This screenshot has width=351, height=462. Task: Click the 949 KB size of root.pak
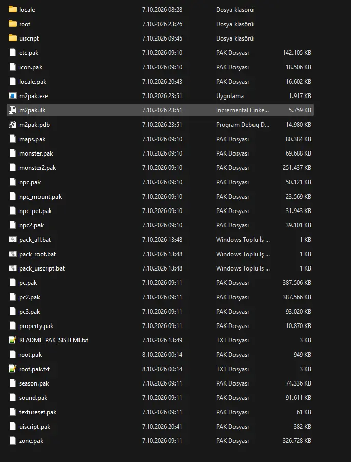[302, 354]
